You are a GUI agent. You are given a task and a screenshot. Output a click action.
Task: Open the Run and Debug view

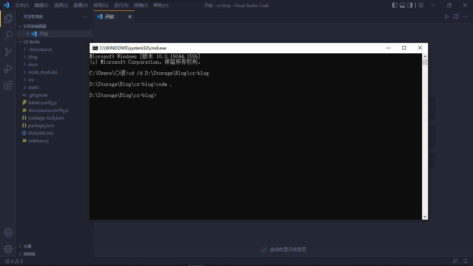tap(8, 69)
